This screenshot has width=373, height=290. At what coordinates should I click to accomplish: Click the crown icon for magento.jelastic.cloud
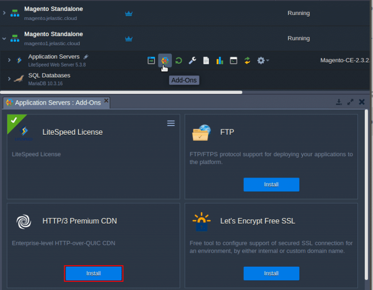click(129, 14)
